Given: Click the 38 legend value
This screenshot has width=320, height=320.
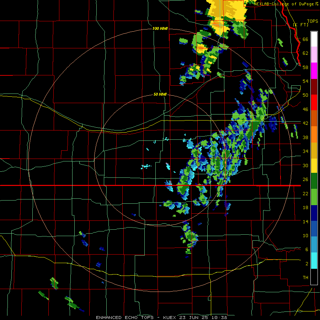Looking at the screenshot, I should 305,137.
